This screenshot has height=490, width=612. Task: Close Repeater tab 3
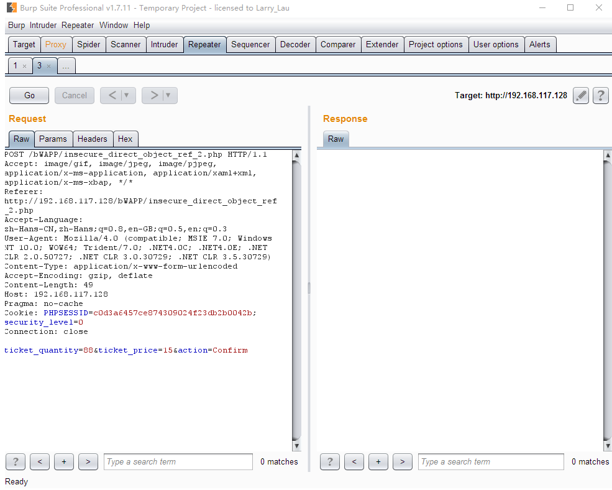pyautogui.click(x=49, y=66)
